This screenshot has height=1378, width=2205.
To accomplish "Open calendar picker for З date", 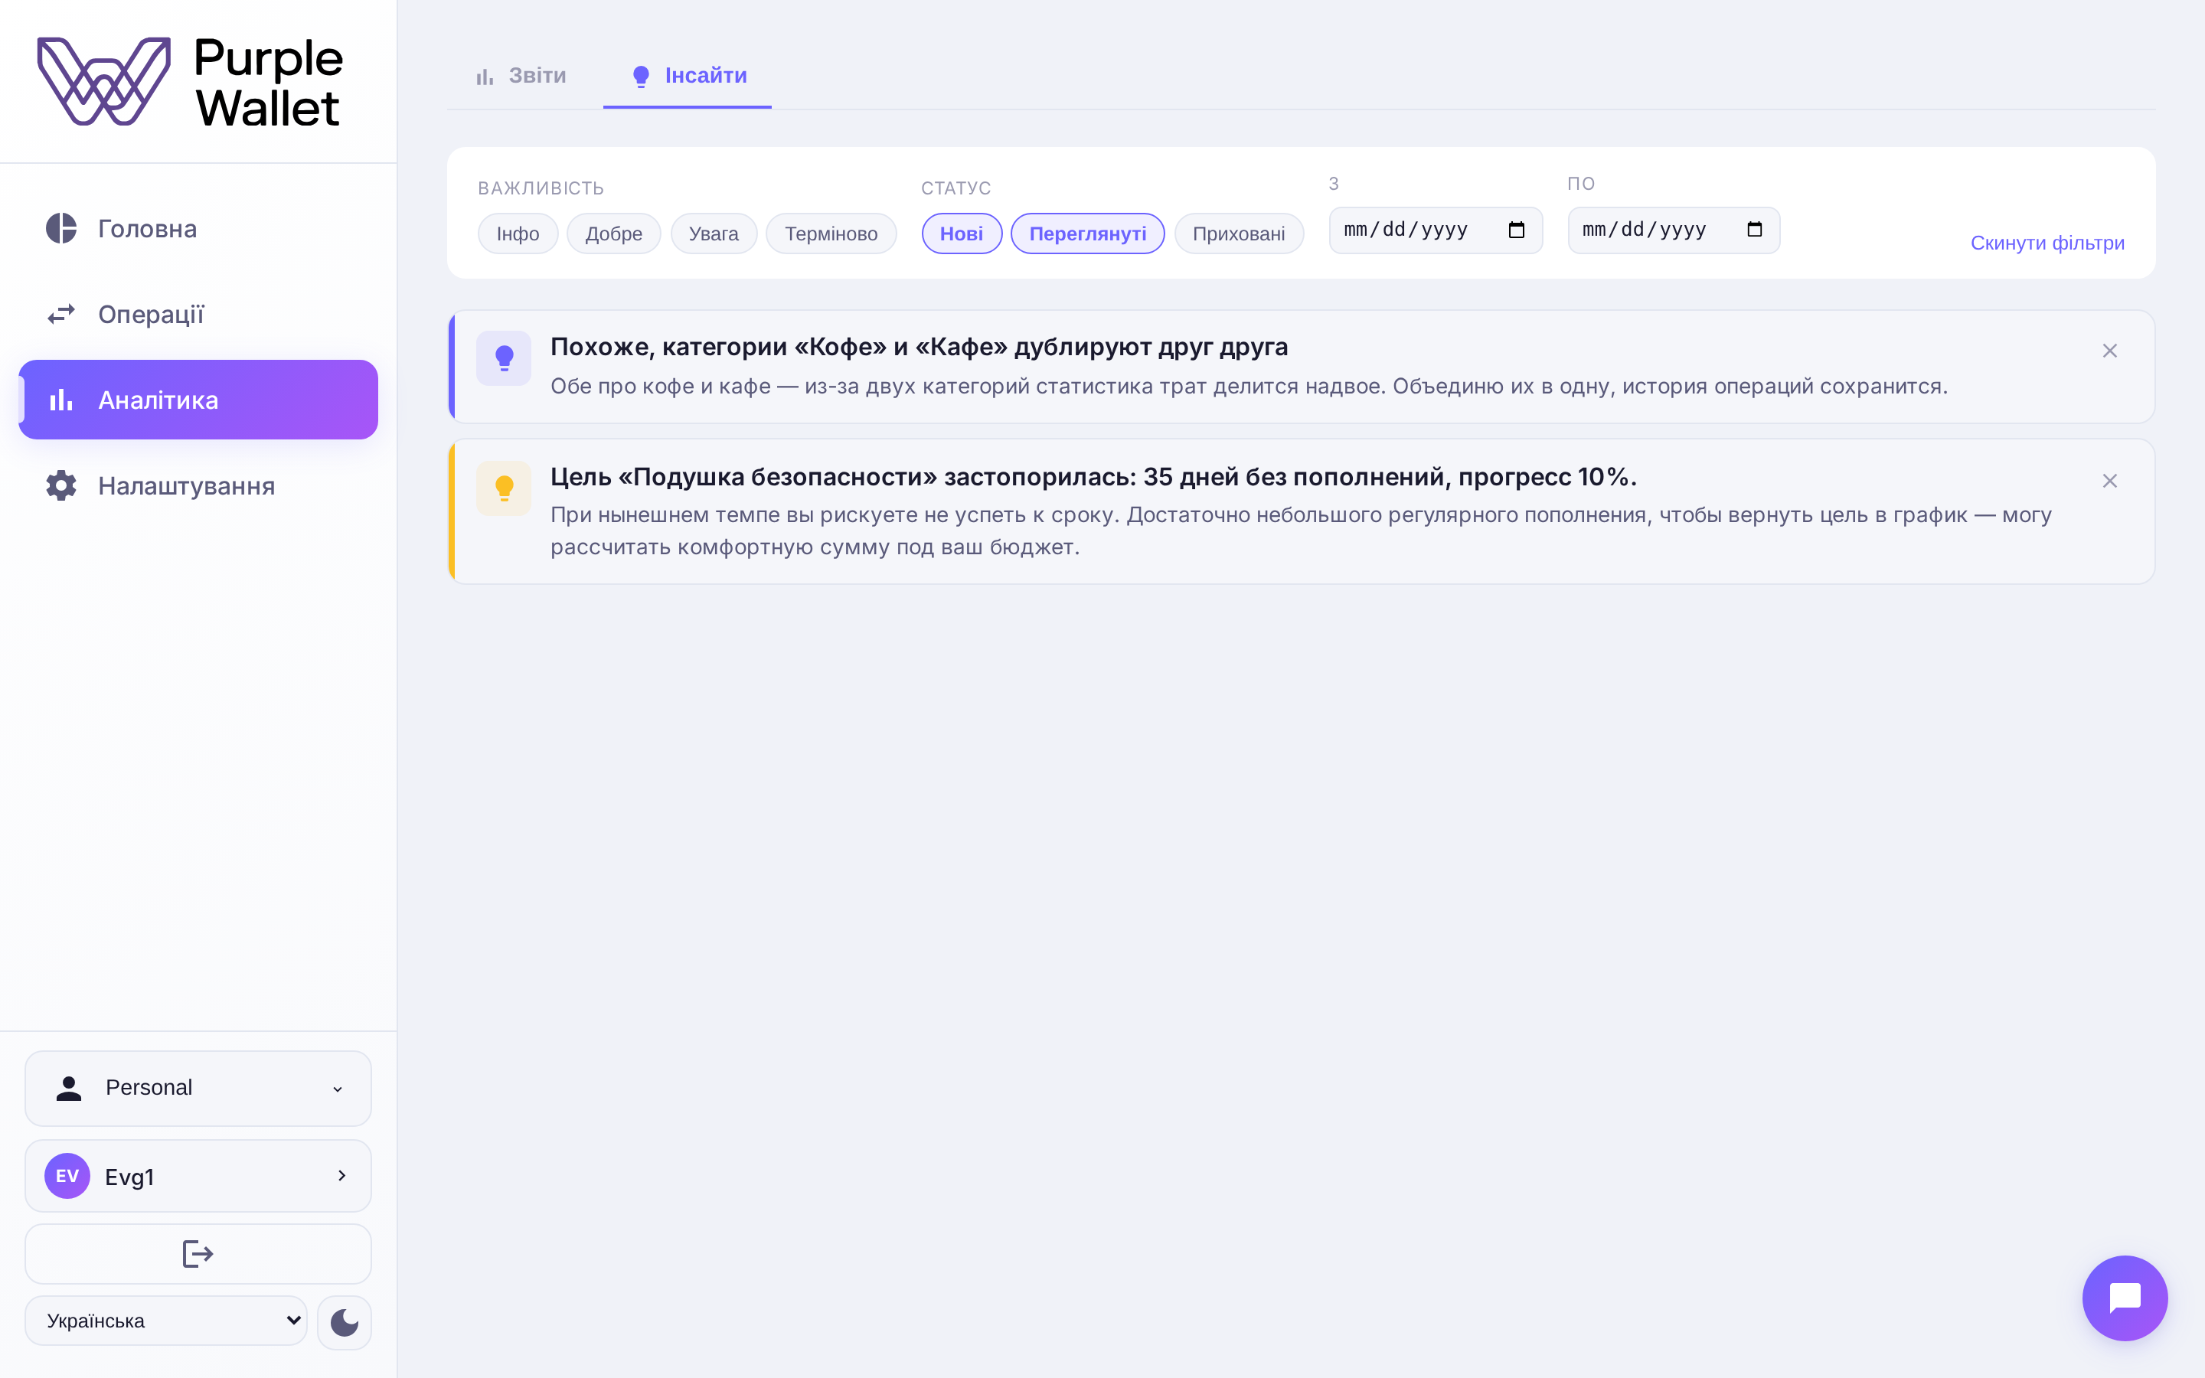I will 1516,230.
